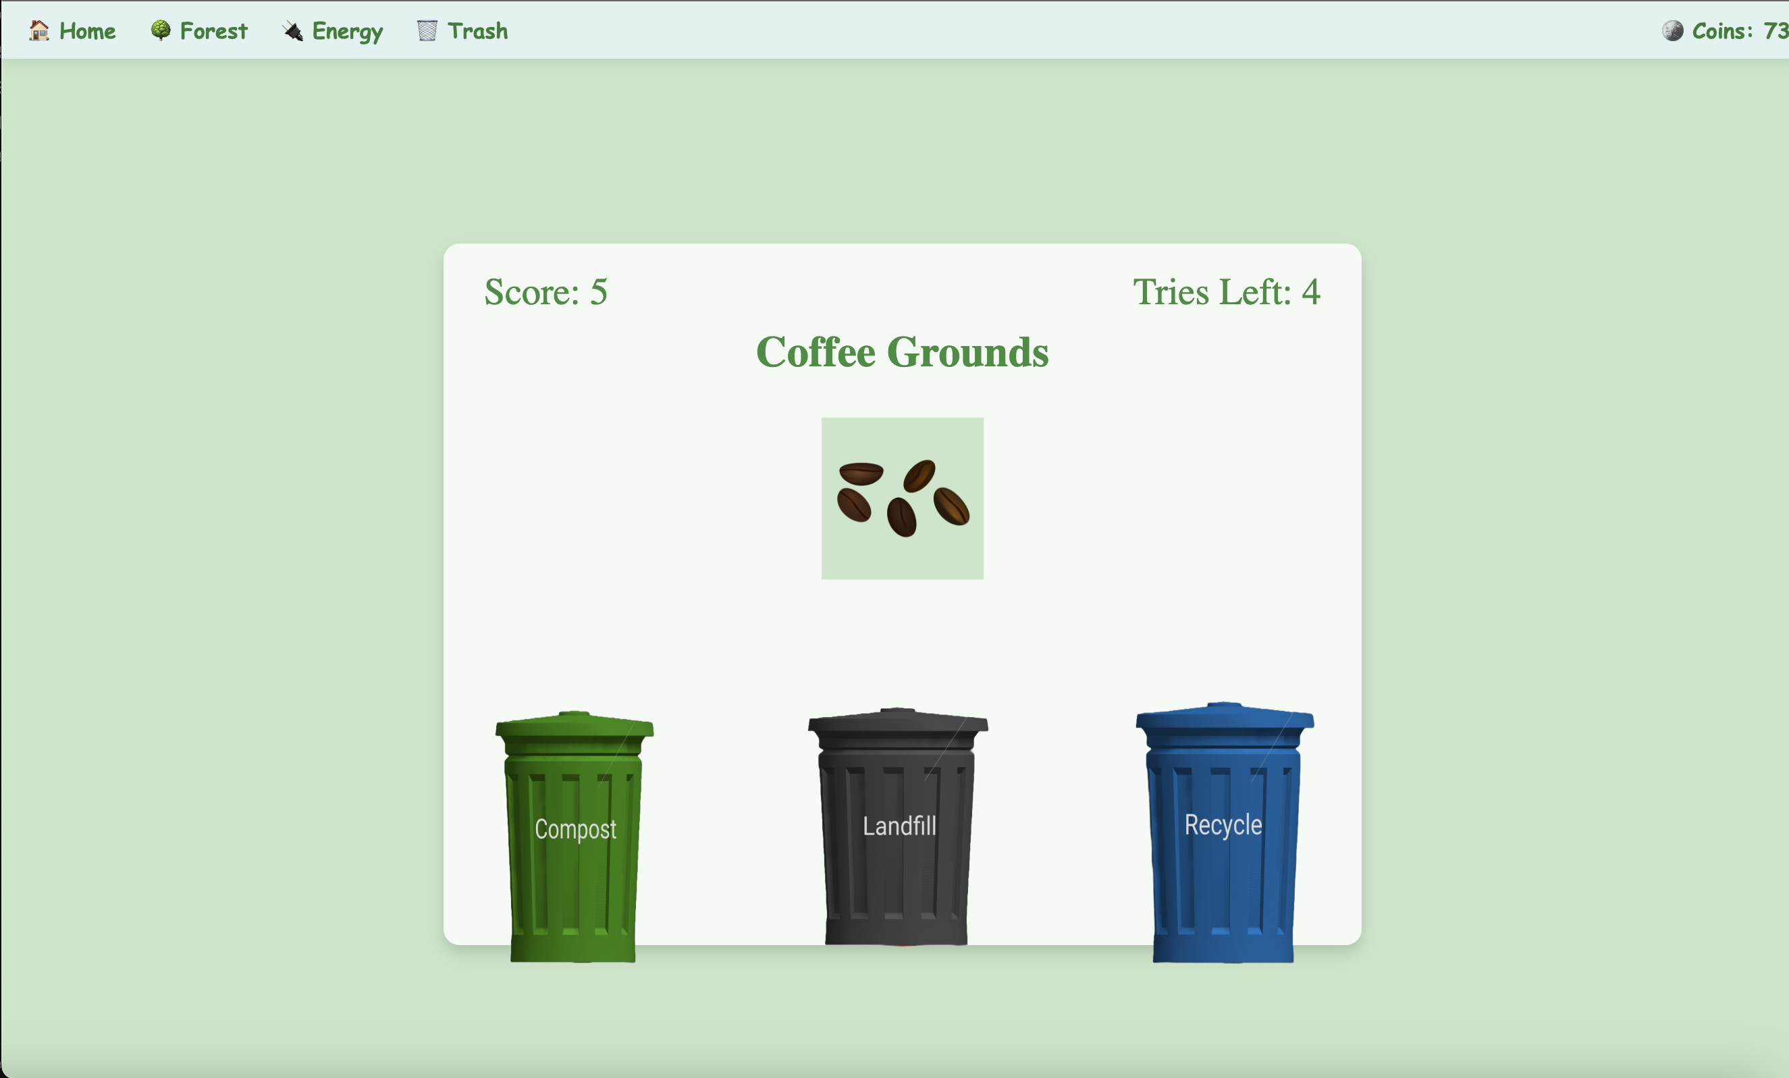The height and width of the screenshot is (1078, 1789).
Task: Click the Recycle label on blue bin
Action: (1223, 825)
